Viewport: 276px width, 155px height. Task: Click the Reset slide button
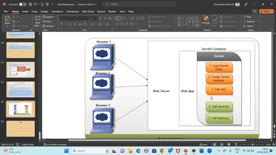point(47,22)
